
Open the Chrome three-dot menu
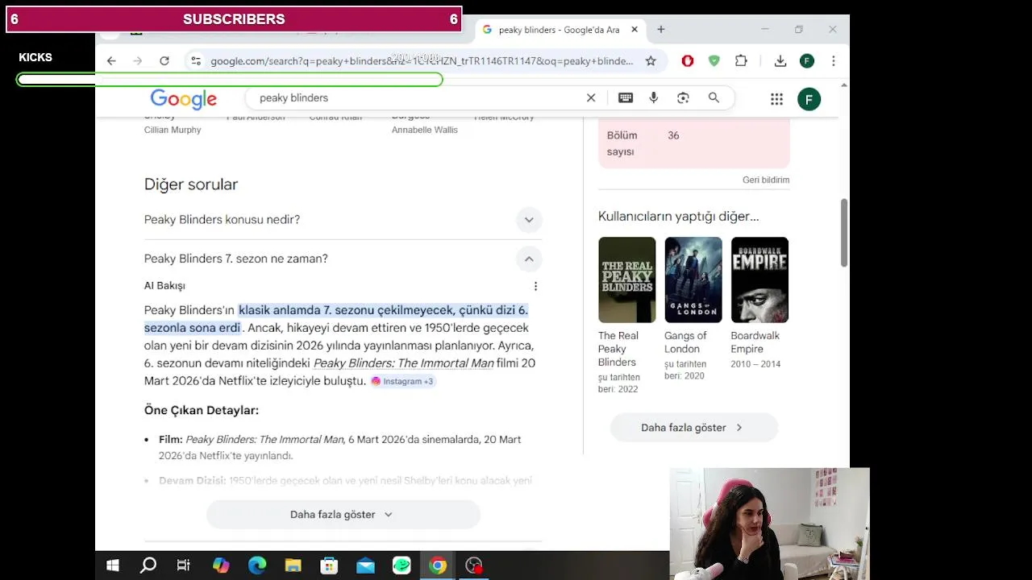(834, 60)
